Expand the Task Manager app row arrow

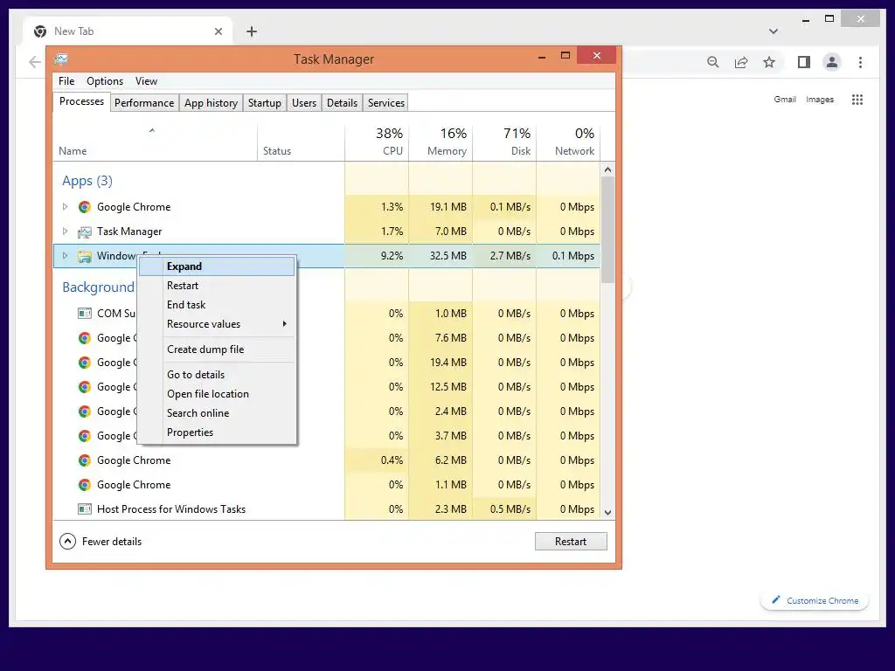tap(65, 232)
